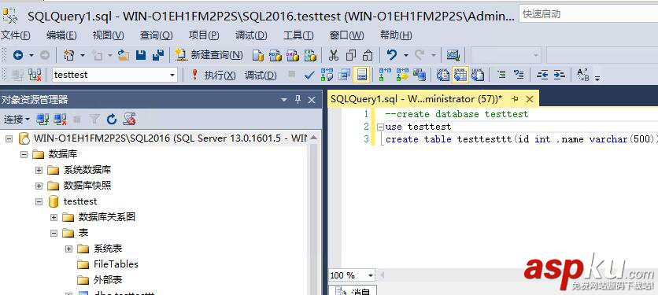Open the 100 % zoom dropdown
The height and width of the screenshot is (295, 658).
tap(371, 275)
